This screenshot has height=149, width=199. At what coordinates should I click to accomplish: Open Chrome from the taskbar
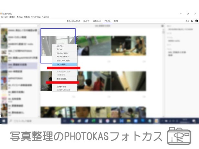pos(72,121)
